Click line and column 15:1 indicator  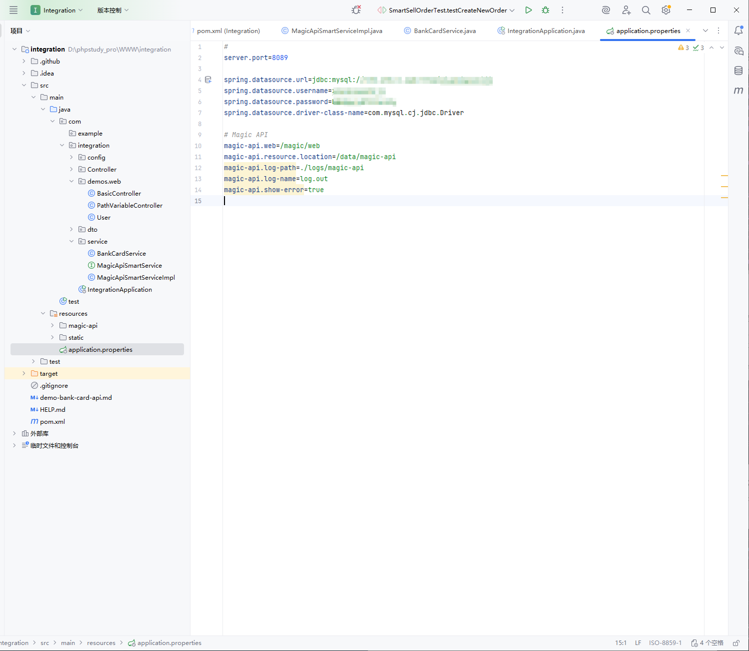pyautogui.click(x=620, y=643)
